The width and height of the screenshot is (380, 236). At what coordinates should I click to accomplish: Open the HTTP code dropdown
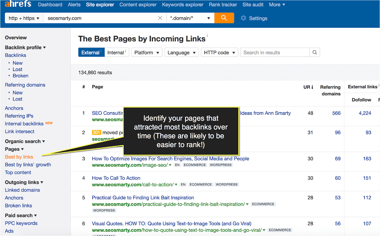click(x=219, y=52)
